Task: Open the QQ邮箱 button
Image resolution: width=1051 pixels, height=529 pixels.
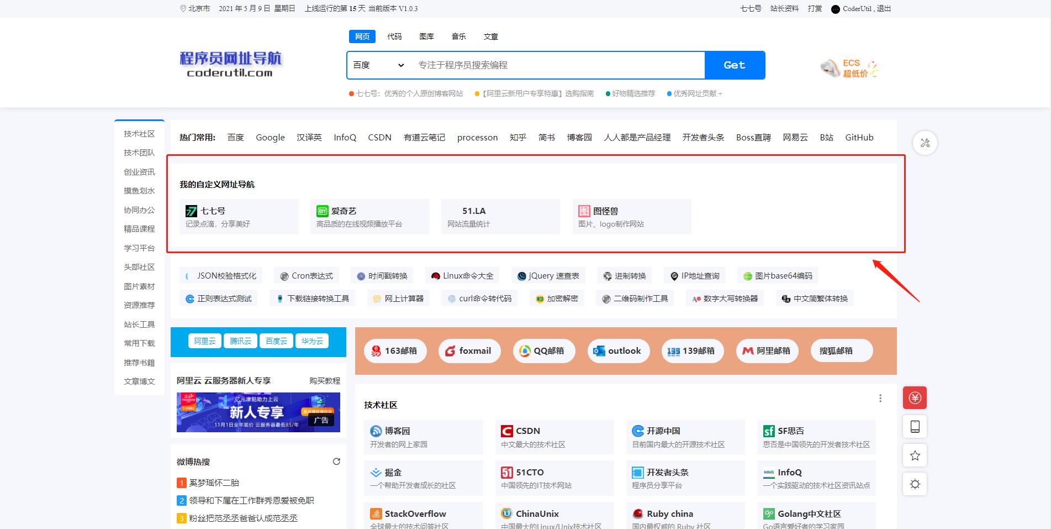Action: [x=544, y=351]
